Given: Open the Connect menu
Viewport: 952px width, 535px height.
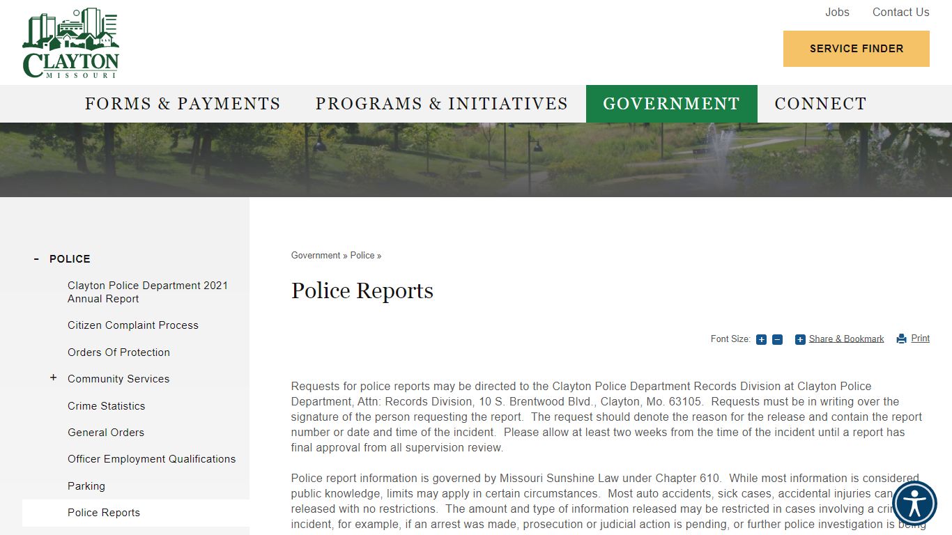Looking at the screenshot, I should (x=820, y=104).
